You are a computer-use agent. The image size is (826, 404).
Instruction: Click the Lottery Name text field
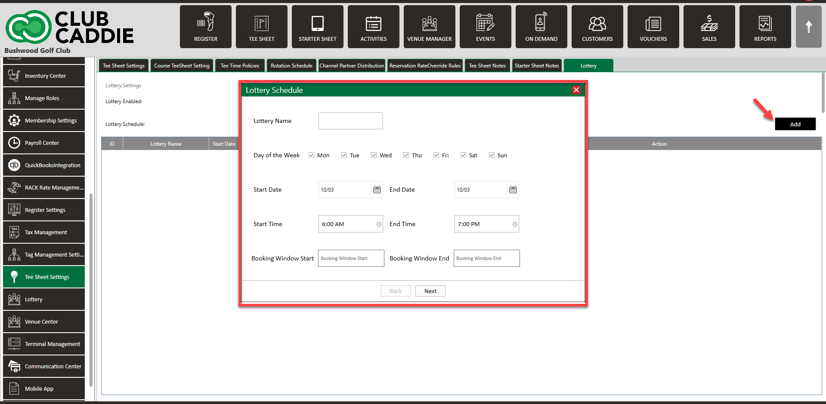350,121
